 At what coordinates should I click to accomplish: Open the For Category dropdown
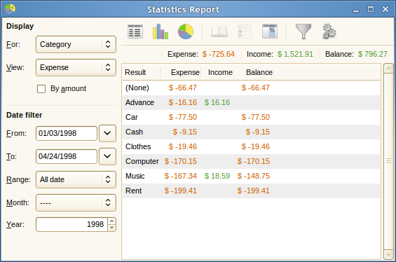coord(76,44)
